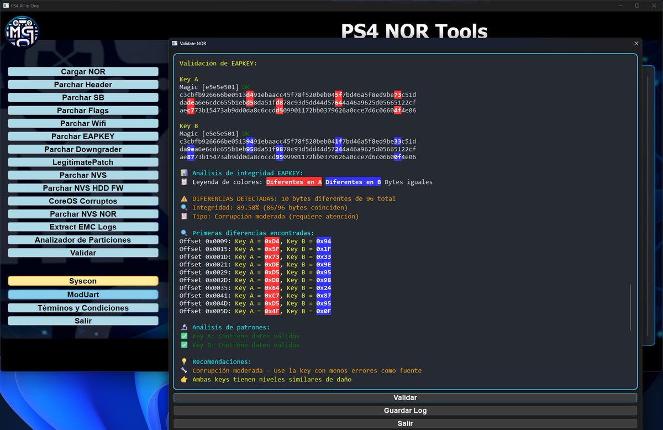Image resolution: width=663 pixels, height=430 pixels.
Task: Click the Offset 0x0021 difference row
Action: pos(255,265)
